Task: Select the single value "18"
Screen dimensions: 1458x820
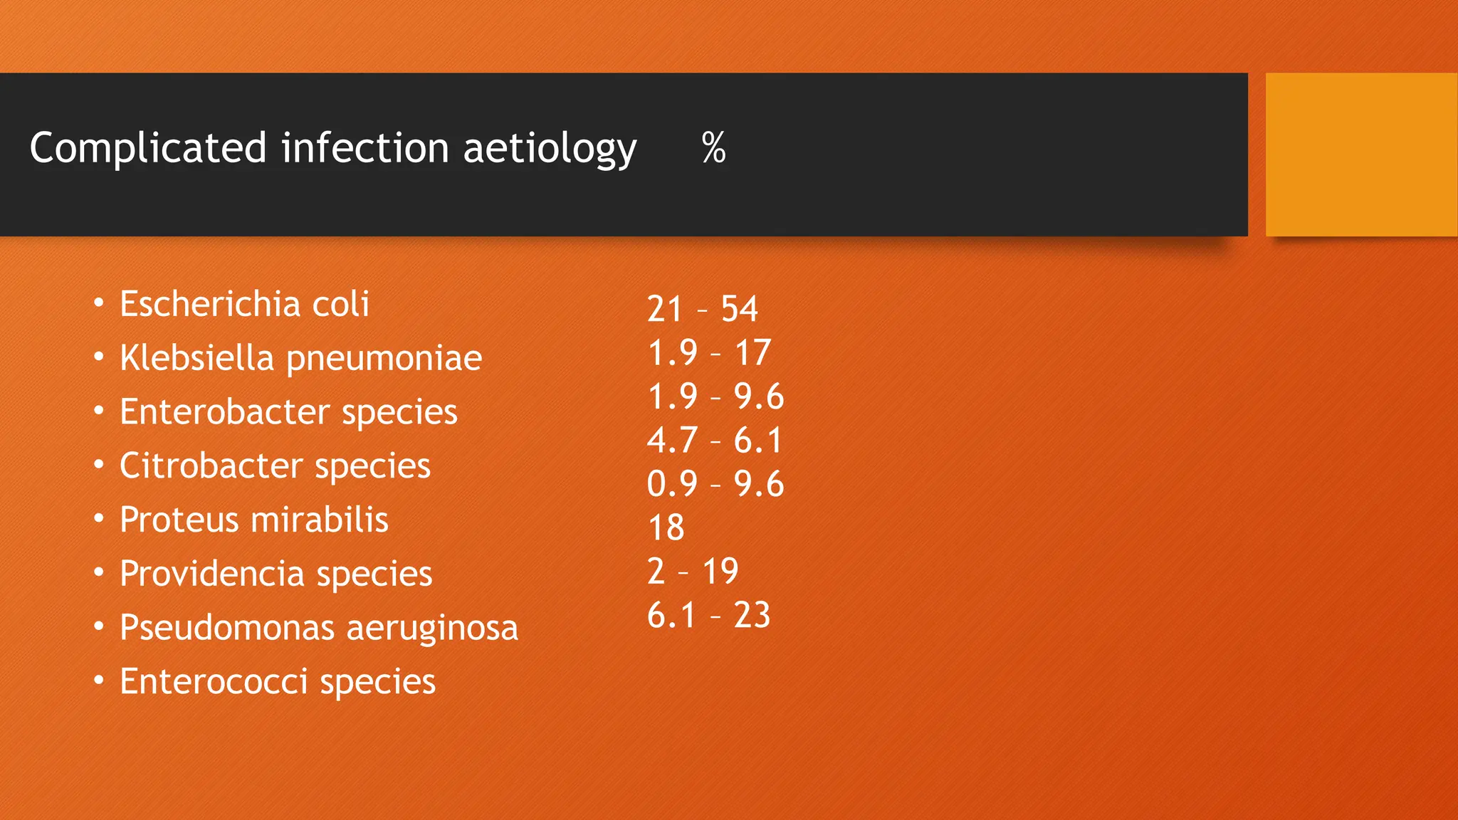Action: click(x=666, y=528)
